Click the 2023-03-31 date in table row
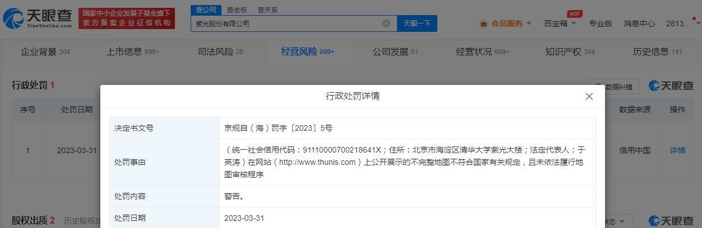702x228 pixels. tap(77, 150)
